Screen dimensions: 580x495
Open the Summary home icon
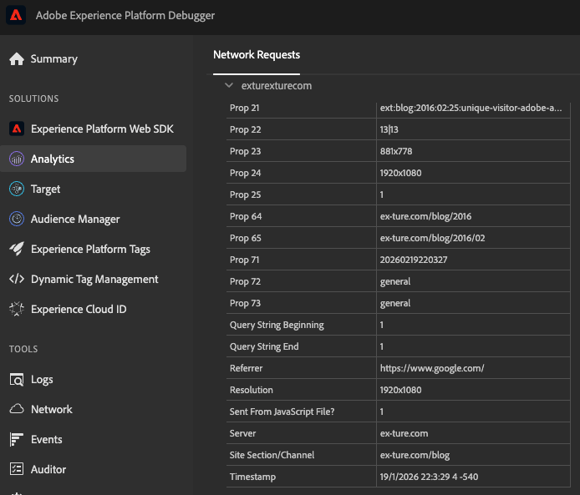[x=17, y=59]
